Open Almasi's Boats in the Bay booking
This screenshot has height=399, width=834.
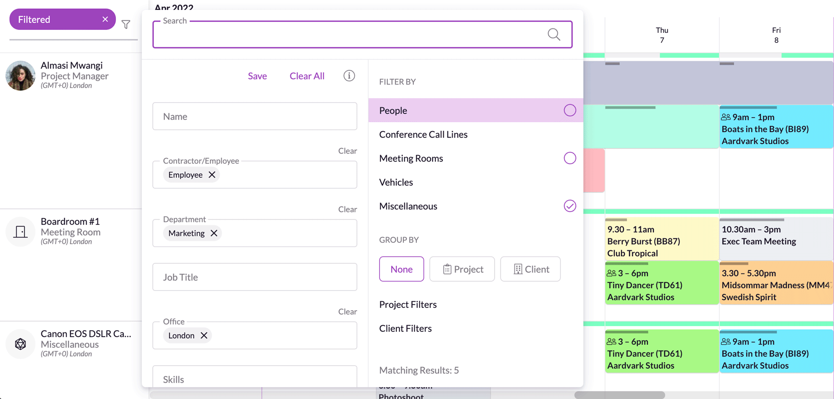point(776,127)
